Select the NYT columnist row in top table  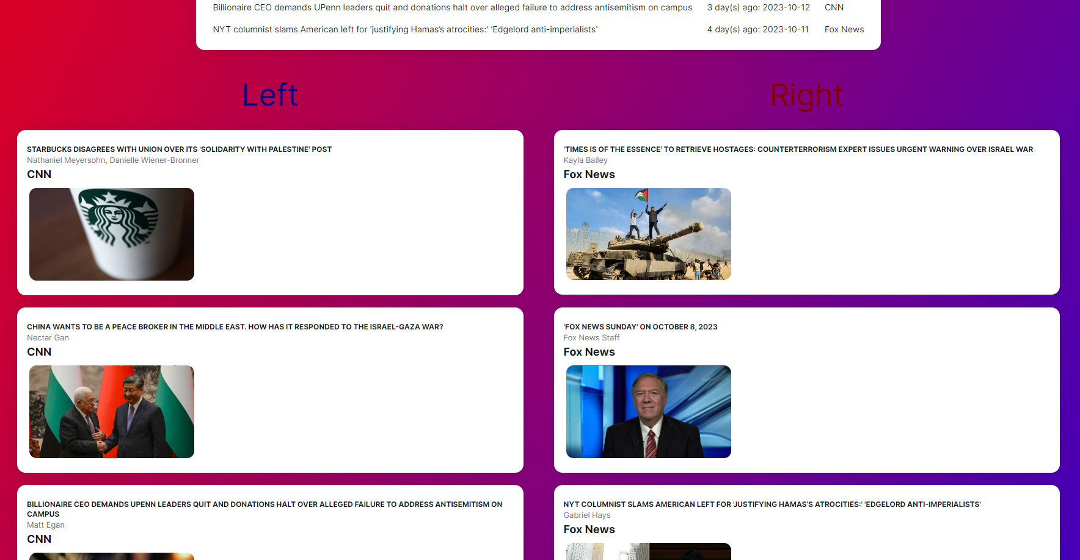(x=538, y=29)
